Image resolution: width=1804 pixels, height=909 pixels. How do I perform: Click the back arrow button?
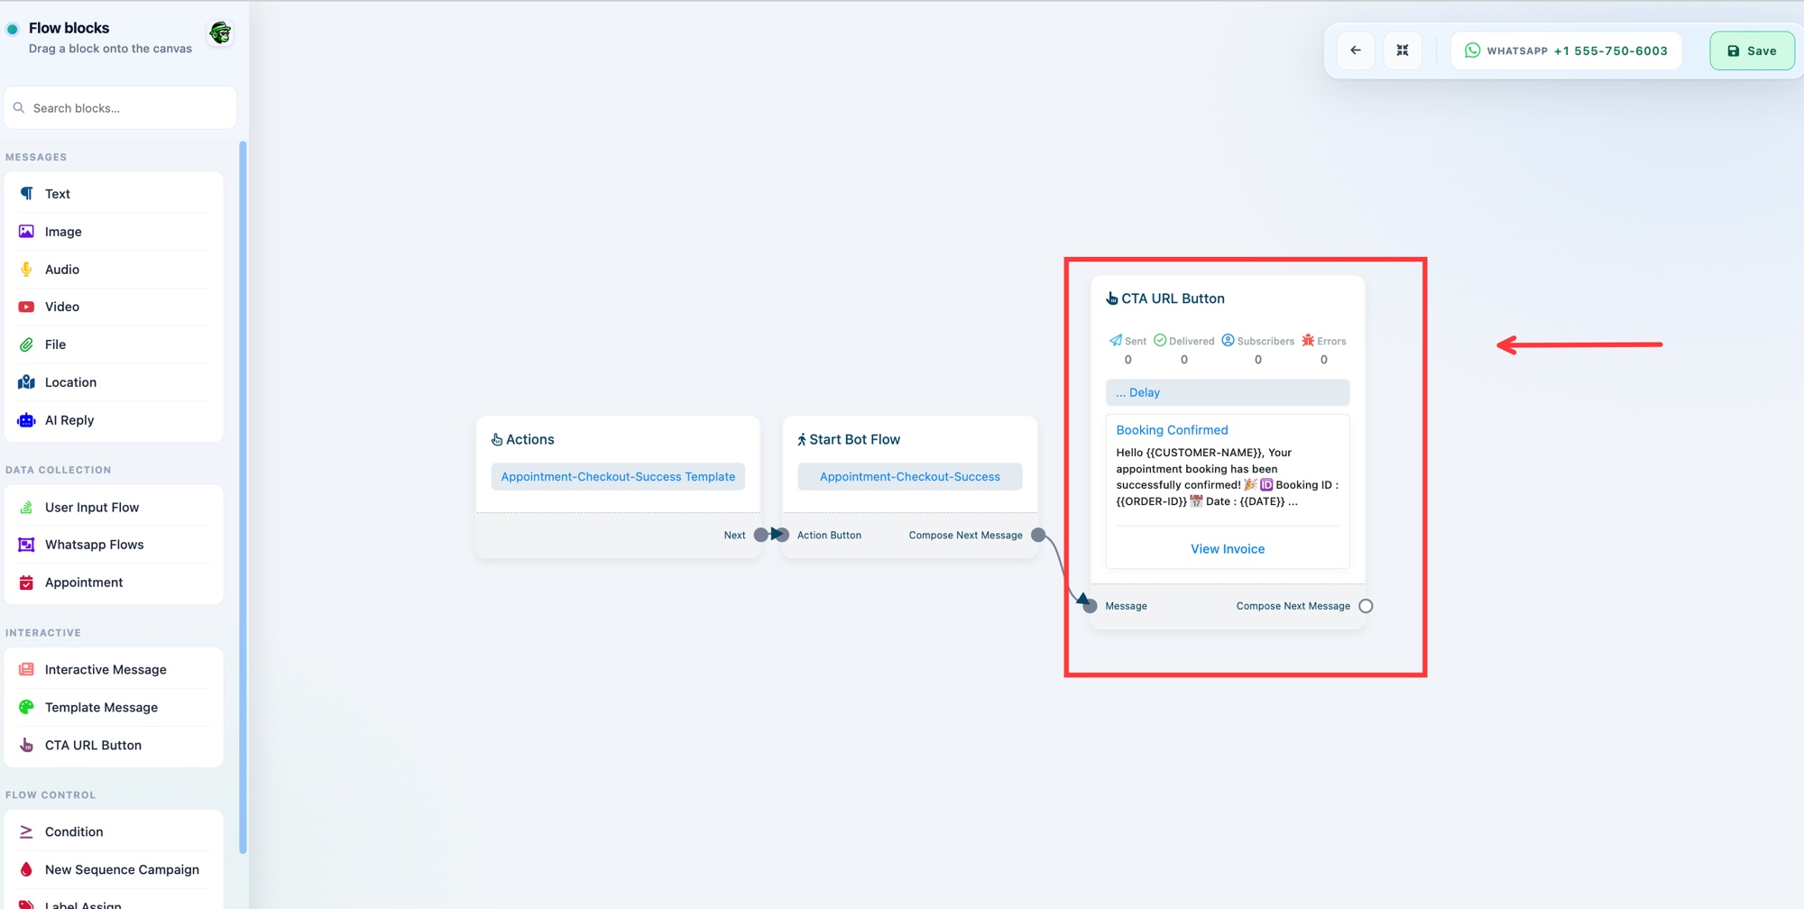click(x=1356, y=50)
